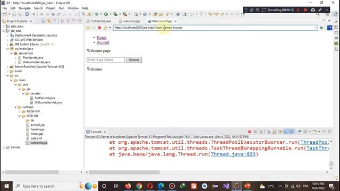The width and height of the screenshot is (340, 191).
Task: Pause the screen recording
Action: [299, 10]
